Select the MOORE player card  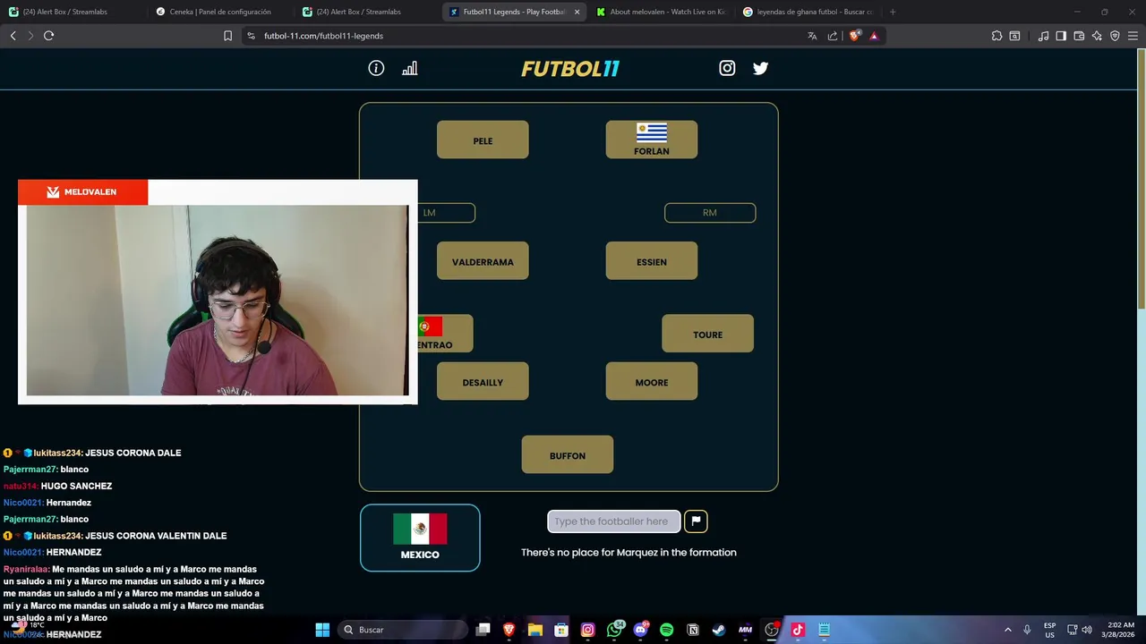point(652,381)
